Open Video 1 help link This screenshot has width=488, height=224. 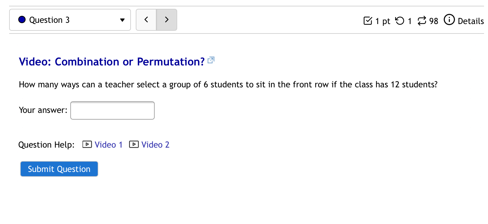108,145
